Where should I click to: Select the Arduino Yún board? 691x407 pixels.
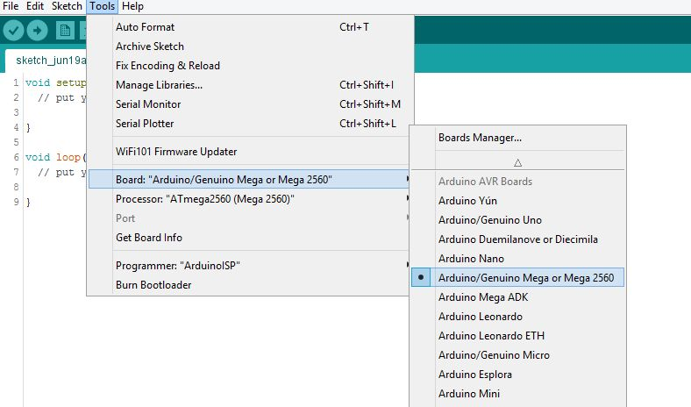pyautogui.click(x=517, y=201)
